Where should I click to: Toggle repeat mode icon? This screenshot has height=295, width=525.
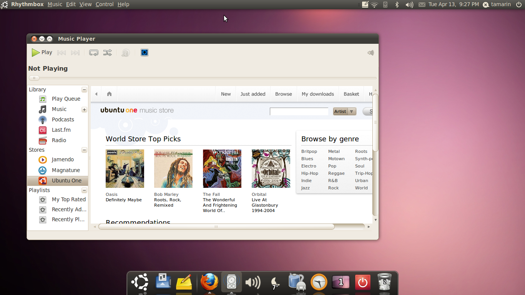[x=94, y=53]
